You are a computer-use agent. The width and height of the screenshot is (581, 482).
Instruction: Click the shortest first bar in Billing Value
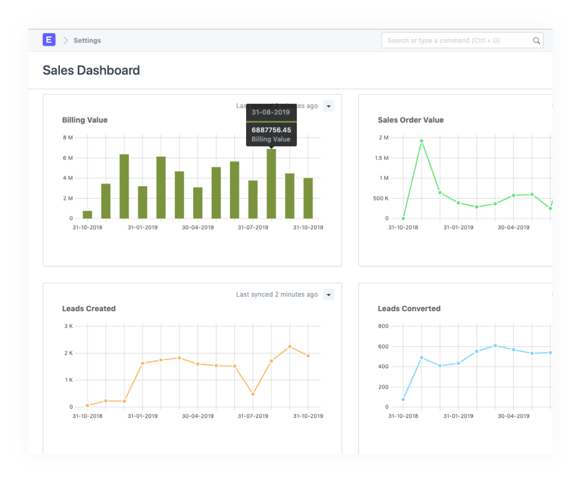pos(87,215)
